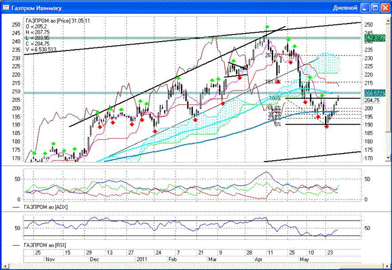Click the H = 207,75 high value

click(x=37, y=32)
